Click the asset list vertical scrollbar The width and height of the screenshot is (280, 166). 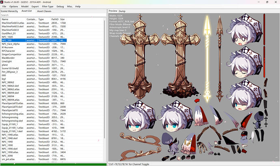(x=104, y=79)
